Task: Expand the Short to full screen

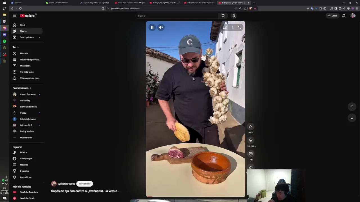Action: (240, 27)
